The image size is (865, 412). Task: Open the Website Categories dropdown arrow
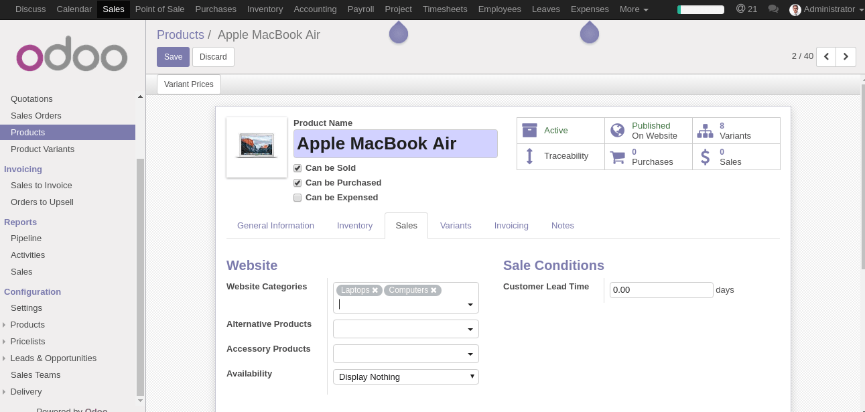470,305
